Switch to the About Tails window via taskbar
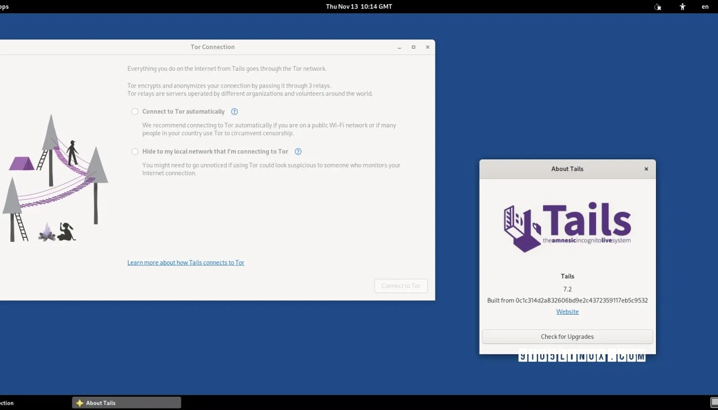 coord(126,402)
